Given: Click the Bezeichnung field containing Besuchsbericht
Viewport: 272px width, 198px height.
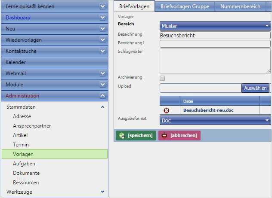Looking at the screenshot, I should 215,35.
